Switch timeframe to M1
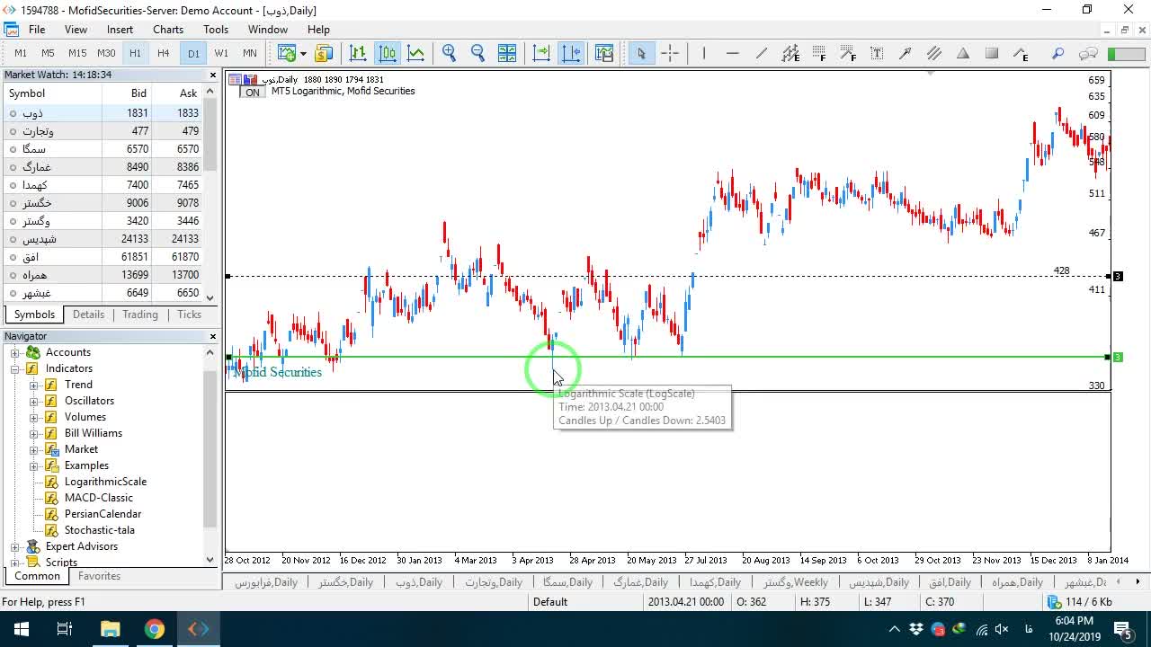Viewport: 1151px width, 647px height. coord(21,53)
